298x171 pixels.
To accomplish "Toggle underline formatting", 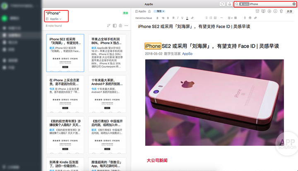I will [x=182, y=18].
